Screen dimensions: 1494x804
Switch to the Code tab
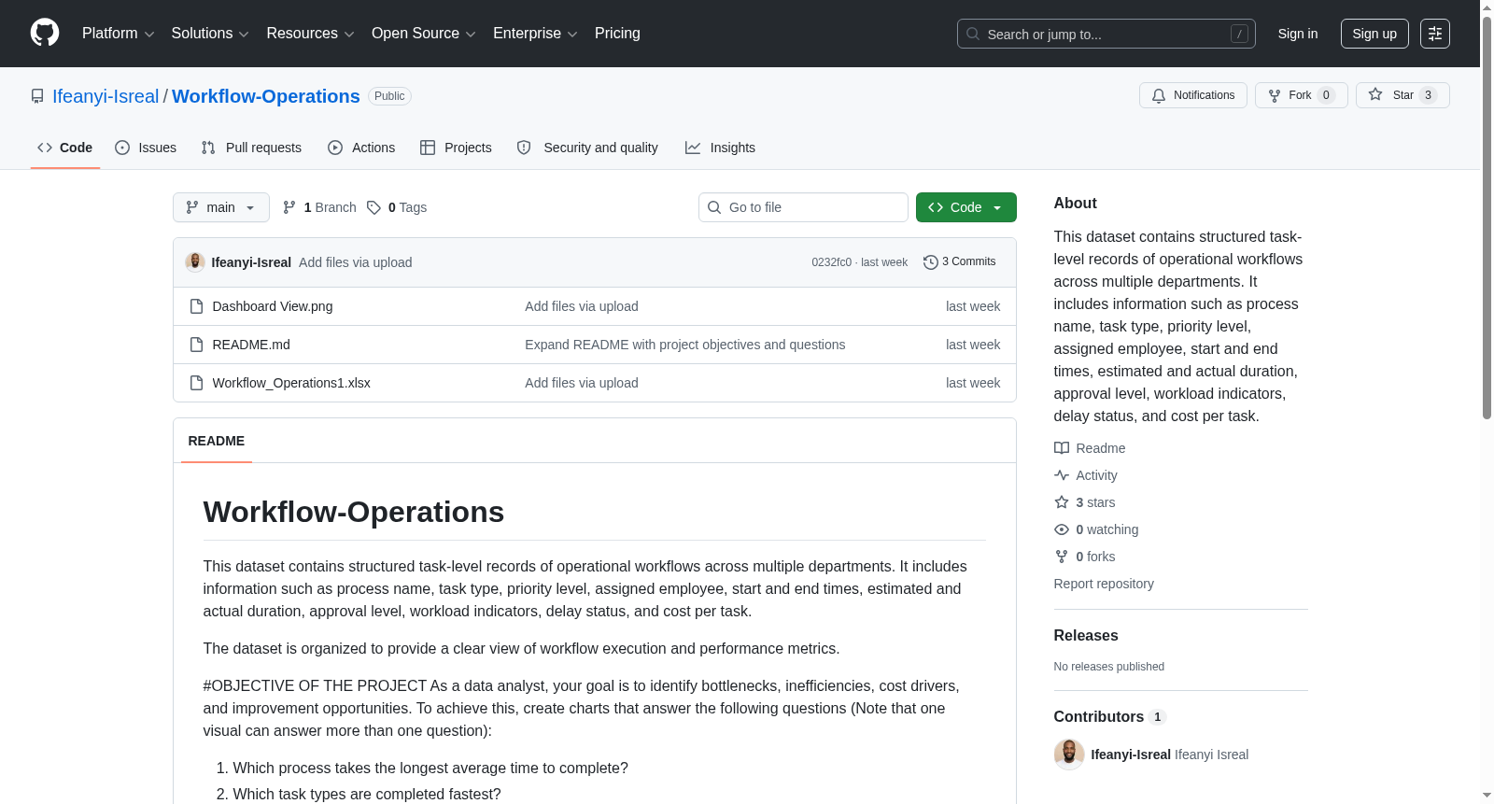(x=64, y=148)
